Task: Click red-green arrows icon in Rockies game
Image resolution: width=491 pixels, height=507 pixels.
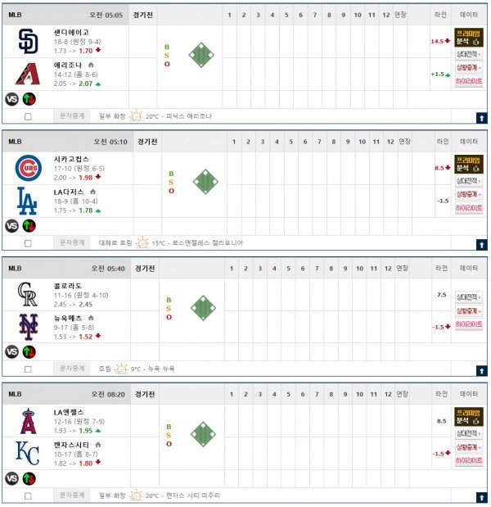Action: [x=29, y=352]
